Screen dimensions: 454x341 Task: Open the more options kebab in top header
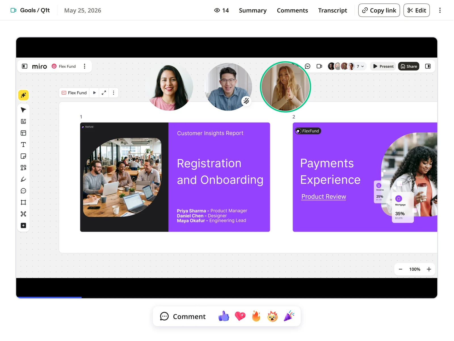(x=440, y=10)
